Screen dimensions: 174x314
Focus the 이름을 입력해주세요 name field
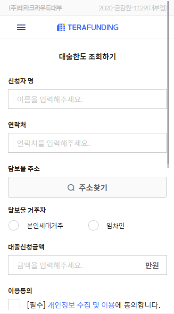[87, 99]
